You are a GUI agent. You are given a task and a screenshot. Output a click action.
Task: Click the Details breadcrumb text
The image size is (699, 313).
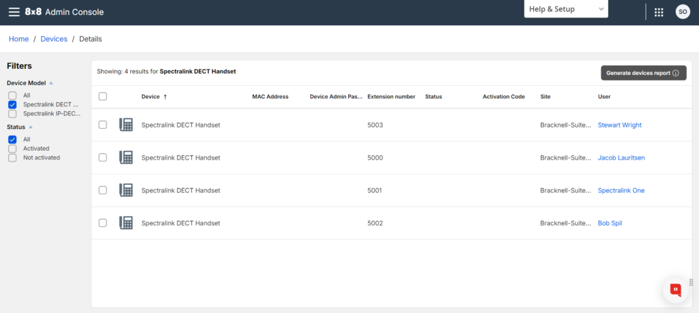[91, 39]
